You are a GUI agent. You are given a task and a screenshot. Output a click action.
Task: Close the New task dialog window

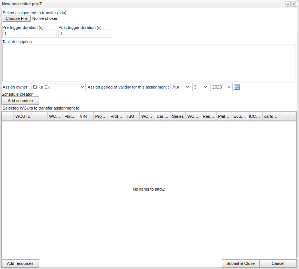click(x=294, y=4)
